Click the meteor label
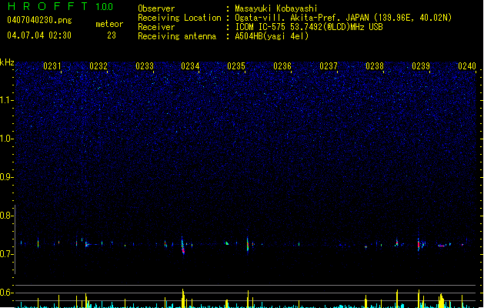 click(x=109, y=24)
